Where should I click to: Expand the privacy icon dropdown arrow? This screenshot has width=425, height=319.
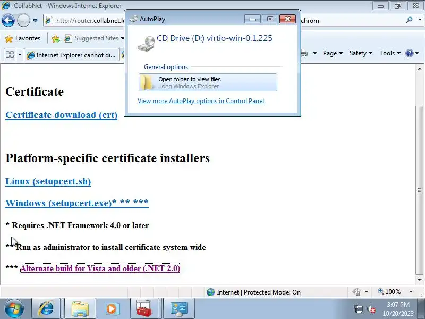(367, 292)
